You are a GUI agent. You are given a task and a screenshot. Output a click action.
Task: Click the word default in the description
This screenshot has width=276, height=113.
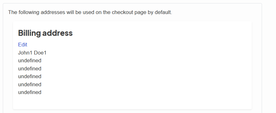click(163, 12)
